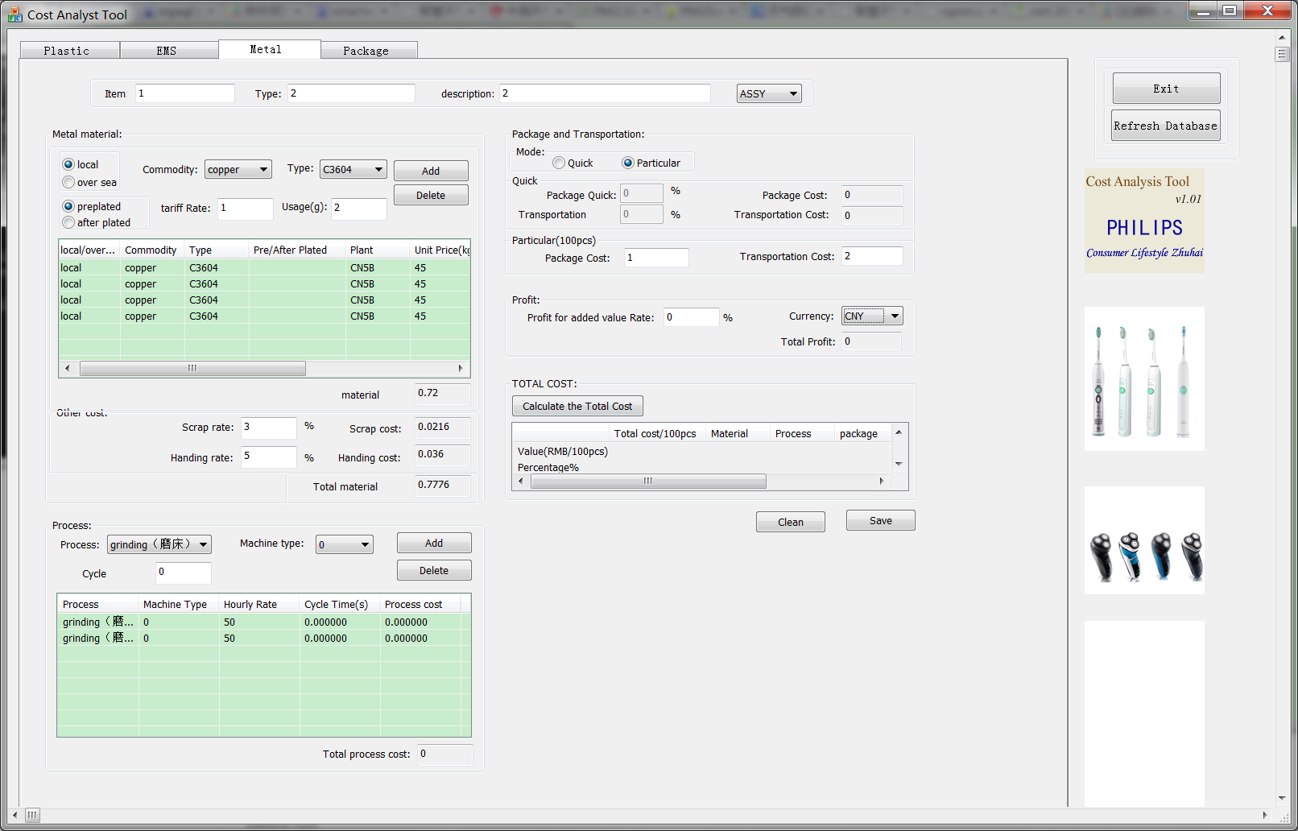Click Delete in the Metal material section
The height and width of the screenshot is (831, 1298).
tap(431, 195)
